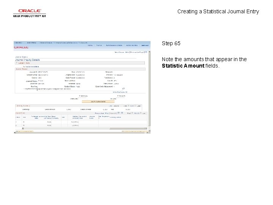Click Add to Favorites link
This screenshot has width=273, height=205.
point(132,45)
